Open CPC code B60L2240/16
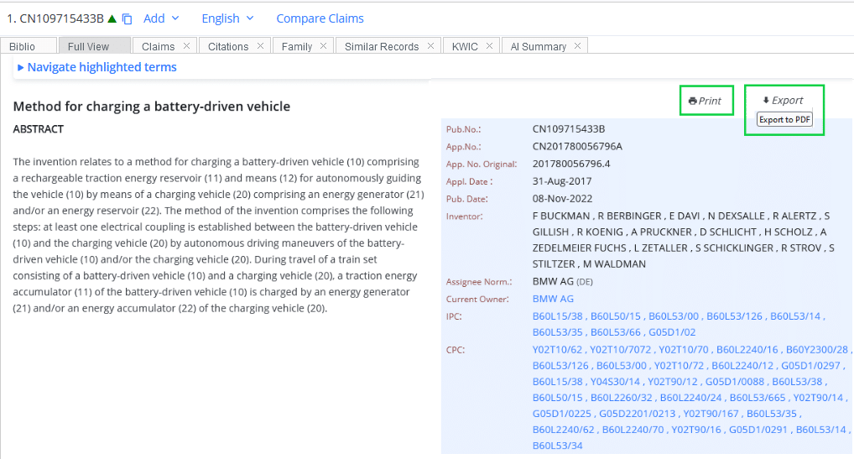Screen dimensions: 854x459 point(747,350)
